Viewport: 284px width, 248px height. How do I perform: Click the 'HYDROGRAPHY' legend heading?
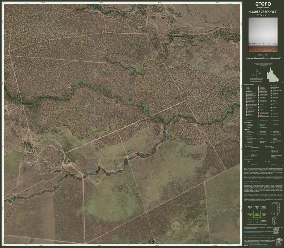pyautogui.click(x=248, y=137)
